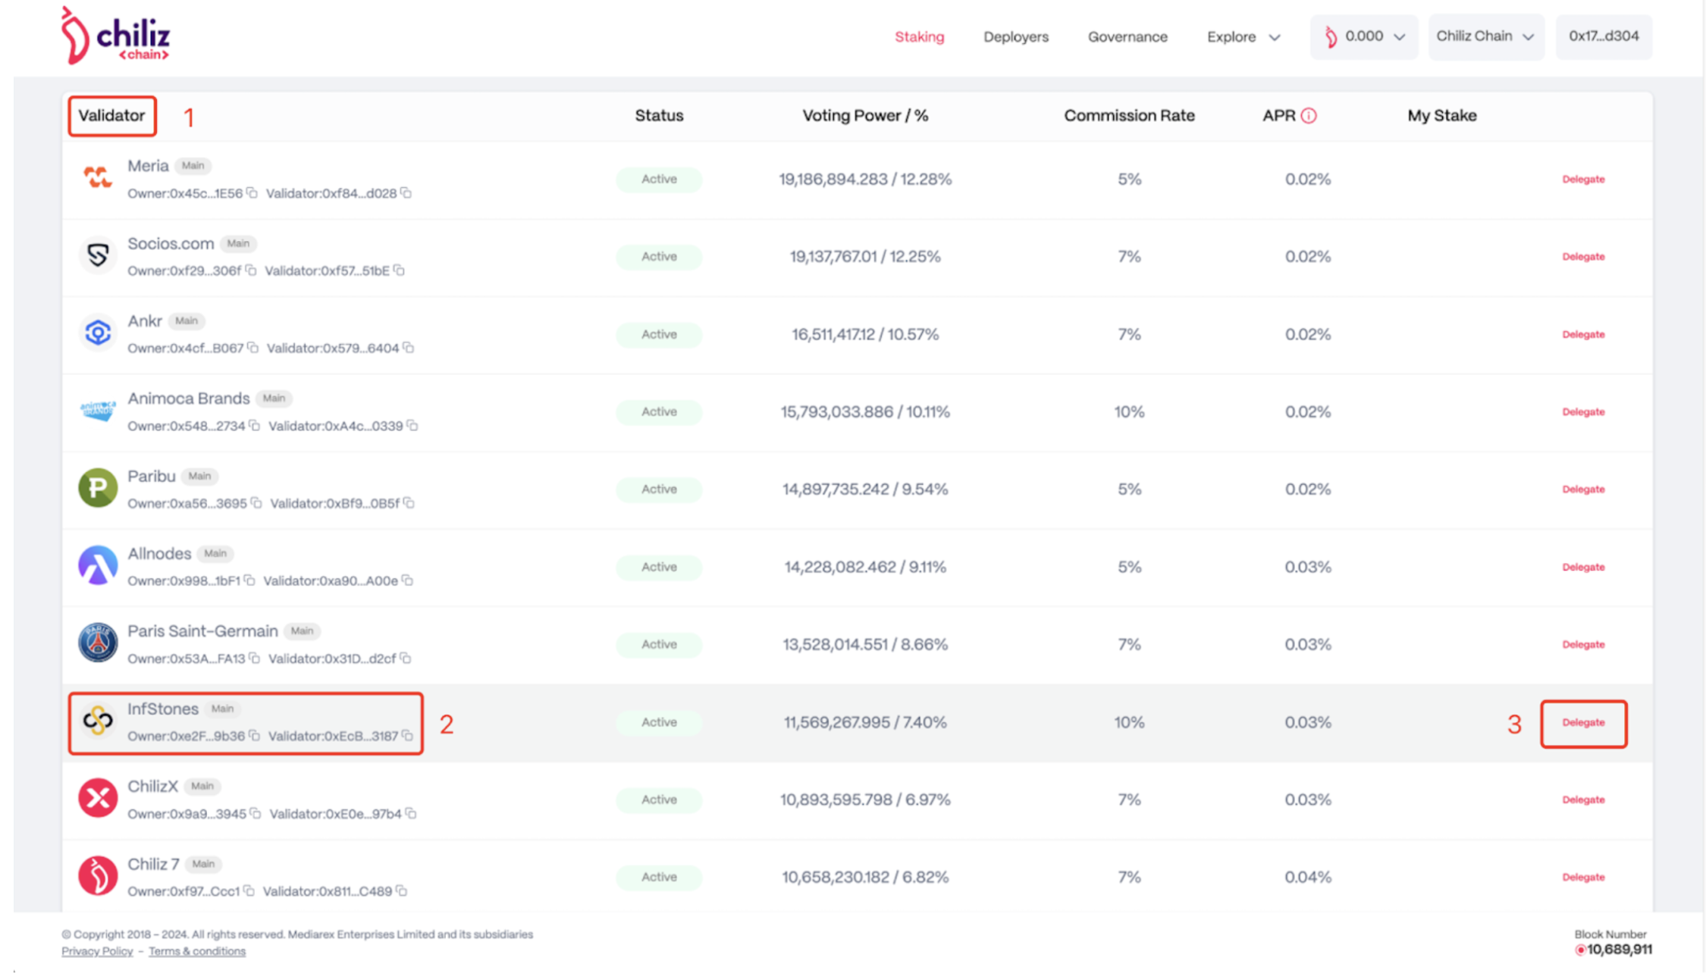Image resolution: width=1706 pixels, height=976 pixels.
Task: Go to the Deployers page
Action: tap(1016, 37)
